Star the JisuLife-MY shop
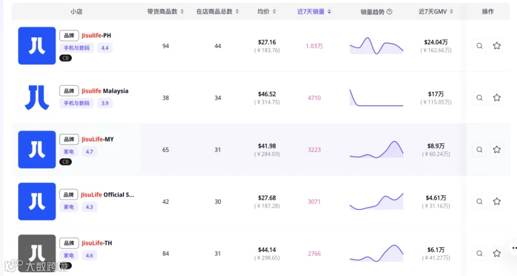The height and width of the screenshot is (276, 517). click(497, 150)
